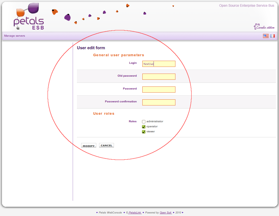Click the Old password field

click(x=159, y=77)
